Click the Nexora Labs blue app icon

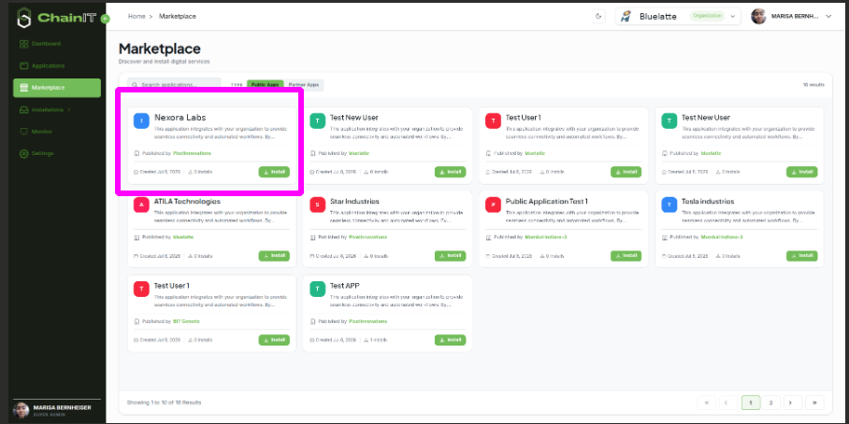click(x=141, y=121)
